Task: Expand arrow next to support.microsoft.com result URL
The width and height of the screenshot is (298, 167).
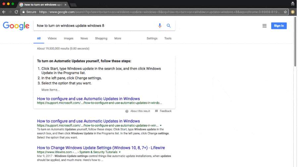Action: pyautogui.click(x=161, y=125)
